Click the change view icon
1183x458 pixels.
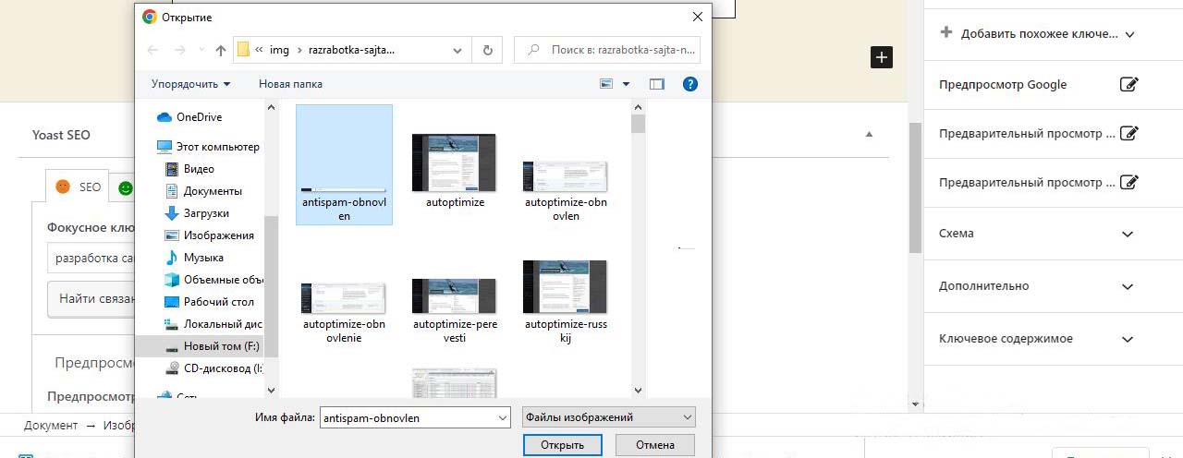coord(607,84)
